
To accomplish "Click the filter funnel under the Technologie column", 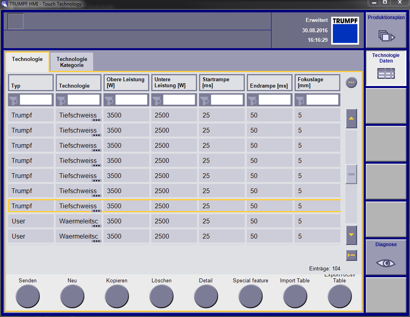I will pyautogui.click(x=61, y=100).
